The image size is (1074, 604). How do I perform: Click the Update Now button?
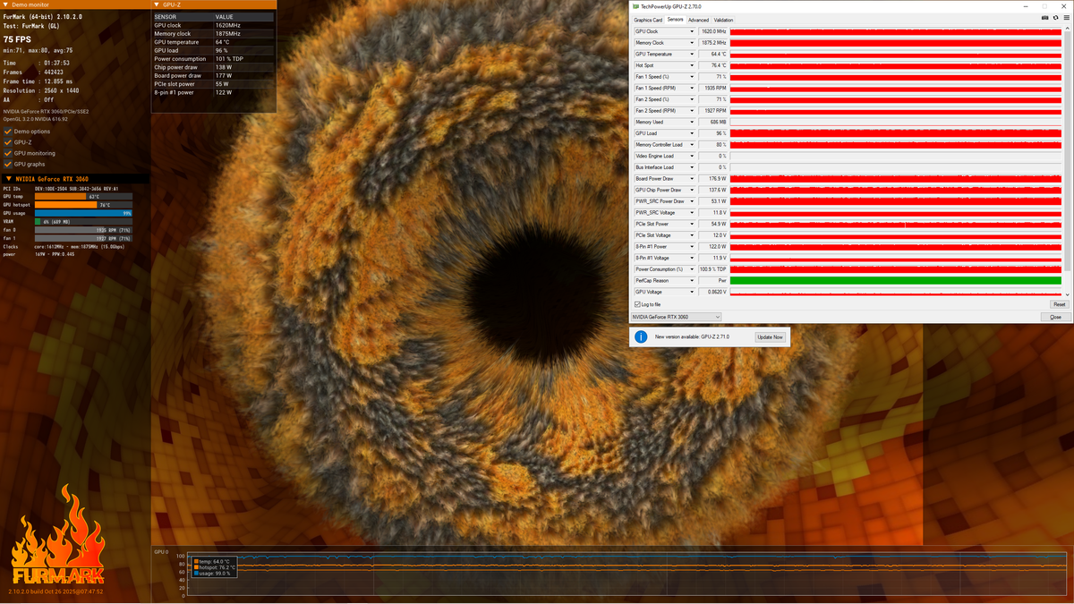(770, 337)
